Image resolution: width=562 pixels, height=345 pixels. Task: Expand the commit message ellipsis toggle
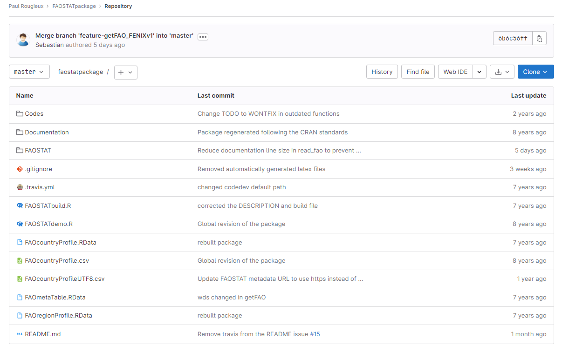pos(203,37)
